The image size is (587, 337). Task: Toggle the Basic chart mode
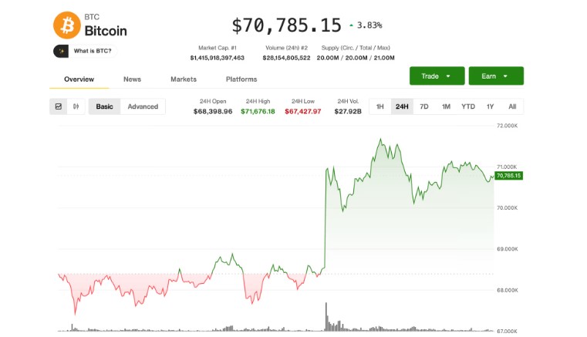104,106
